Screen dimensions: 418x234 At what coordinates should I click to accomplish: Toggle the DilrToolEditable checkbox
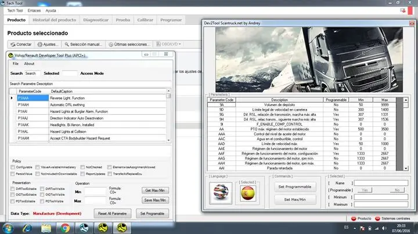13,189
